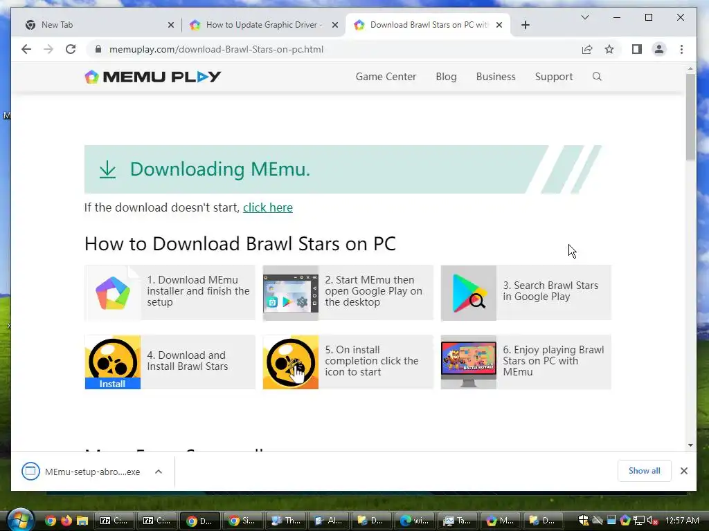Close the How to Update Graphic Driver tab

coord(334,25)
